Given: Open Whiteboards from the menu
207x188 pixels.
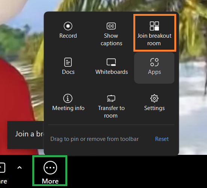Looking at the screenshot, I should [x=112, y=66].
